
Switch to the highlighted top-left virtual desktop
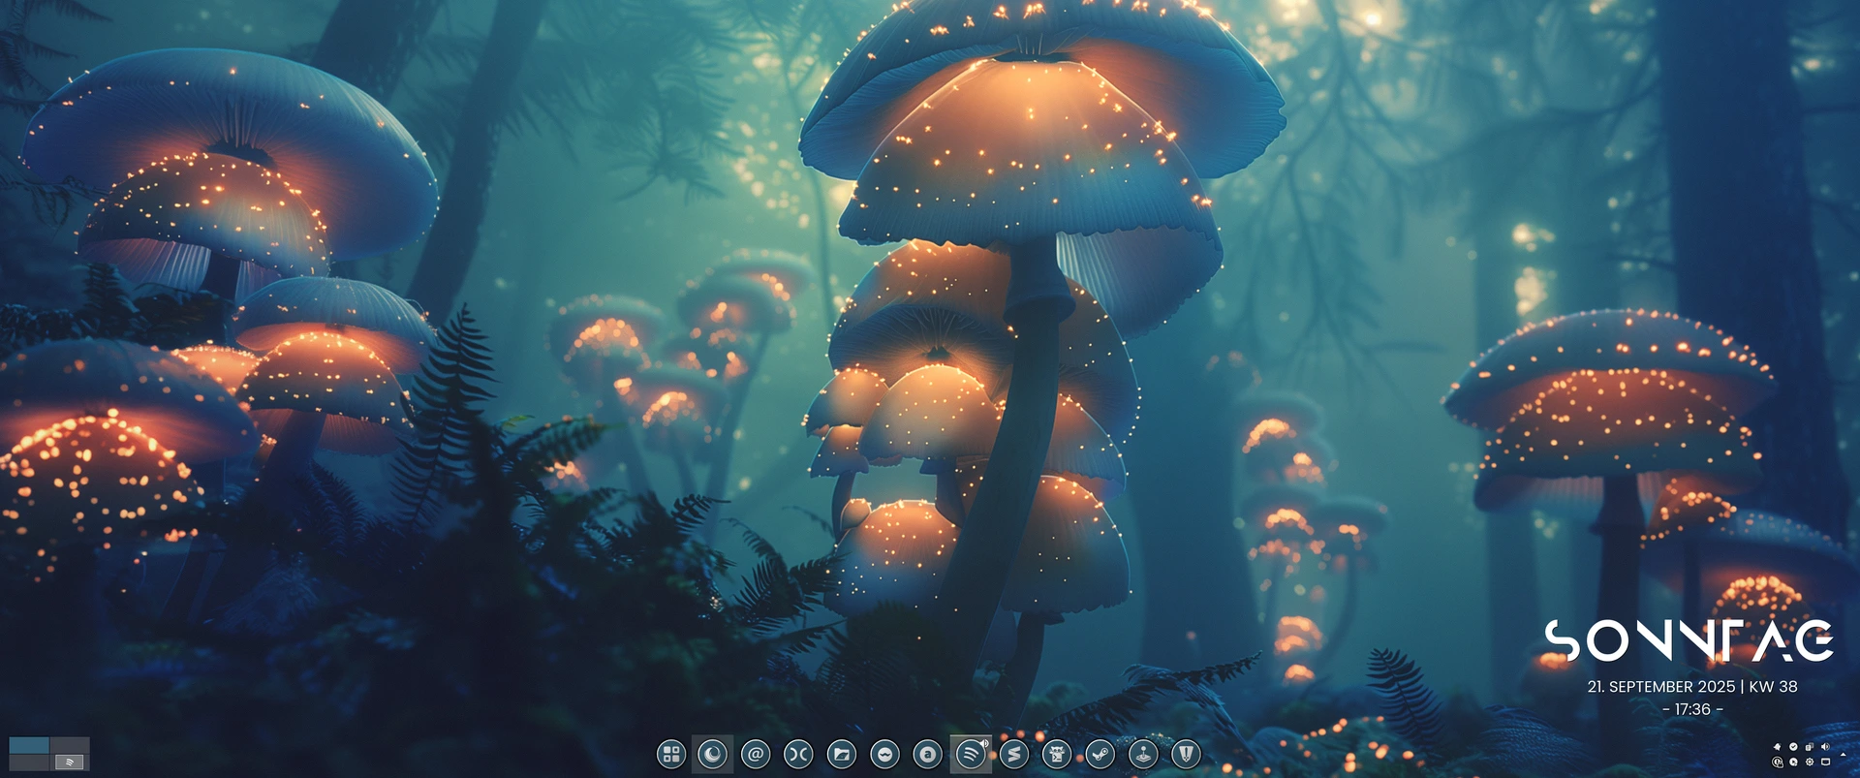tap(29, 745)
